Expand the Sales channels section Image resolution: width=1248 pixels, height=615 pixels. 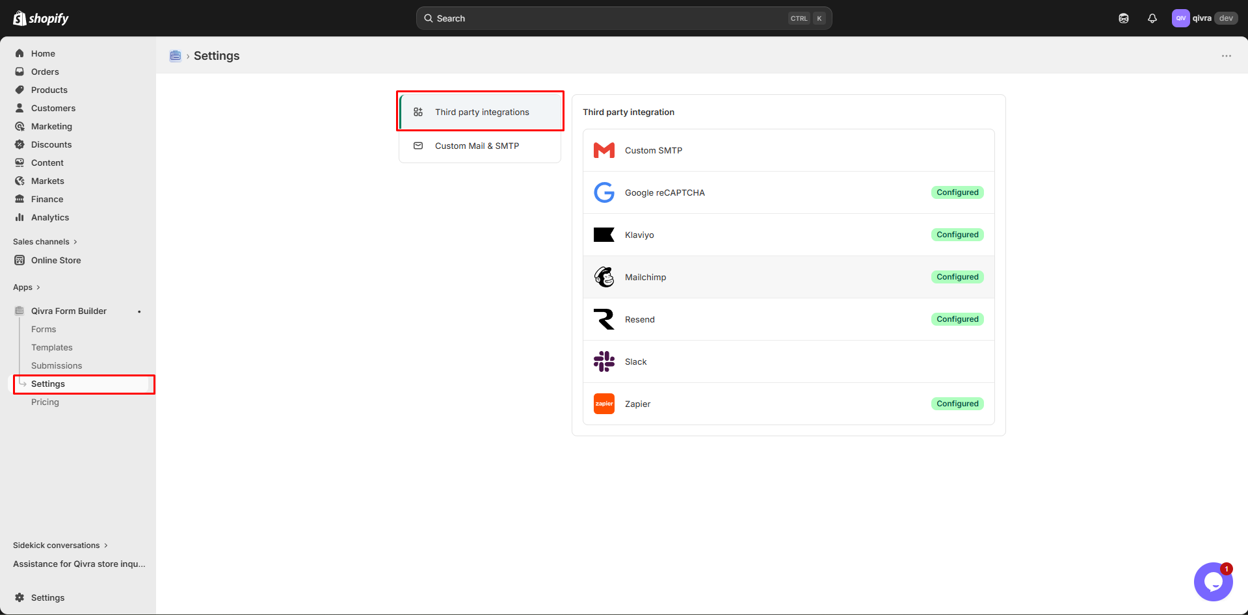[45, 242]
